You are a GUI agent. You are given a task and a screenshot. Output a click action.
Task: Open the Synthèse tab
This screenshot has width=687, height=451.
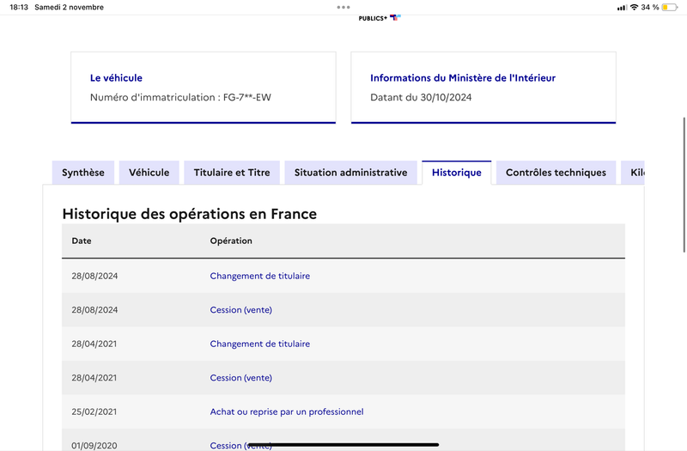click(83, 173)
